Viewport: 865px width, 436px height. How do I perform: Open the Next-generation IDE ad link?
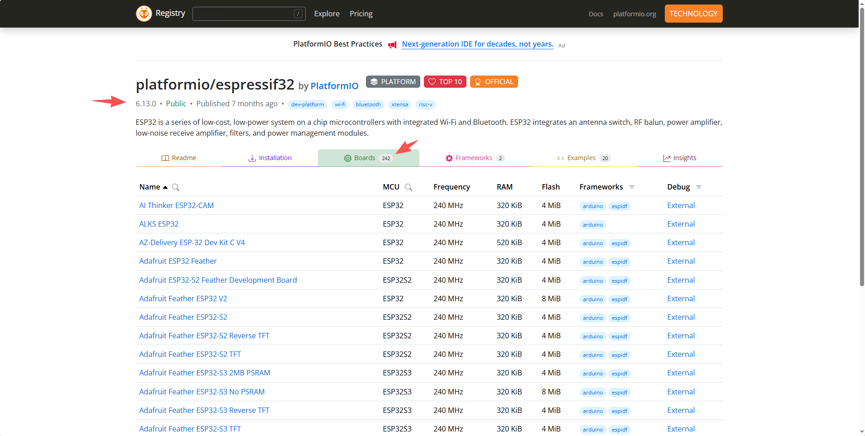477,44
